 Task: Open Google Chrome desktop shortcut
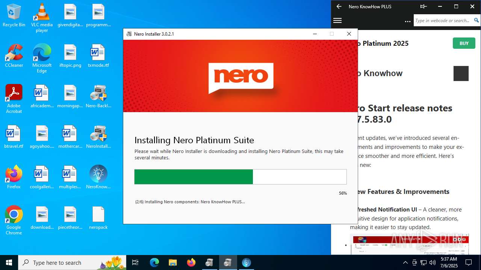click(14, 220)
